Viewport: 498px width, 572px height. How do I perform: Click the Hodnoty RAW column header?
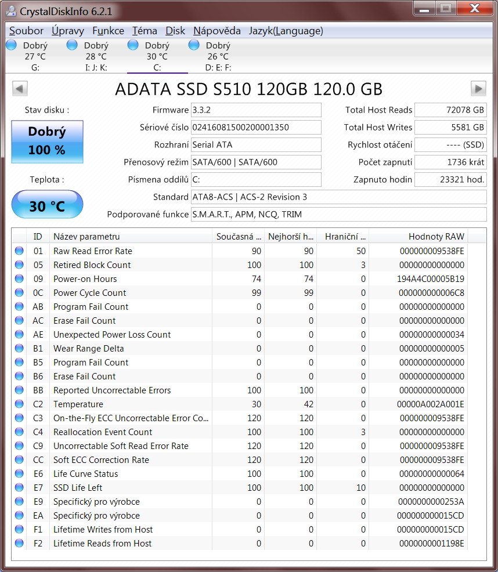click(418, 236)
